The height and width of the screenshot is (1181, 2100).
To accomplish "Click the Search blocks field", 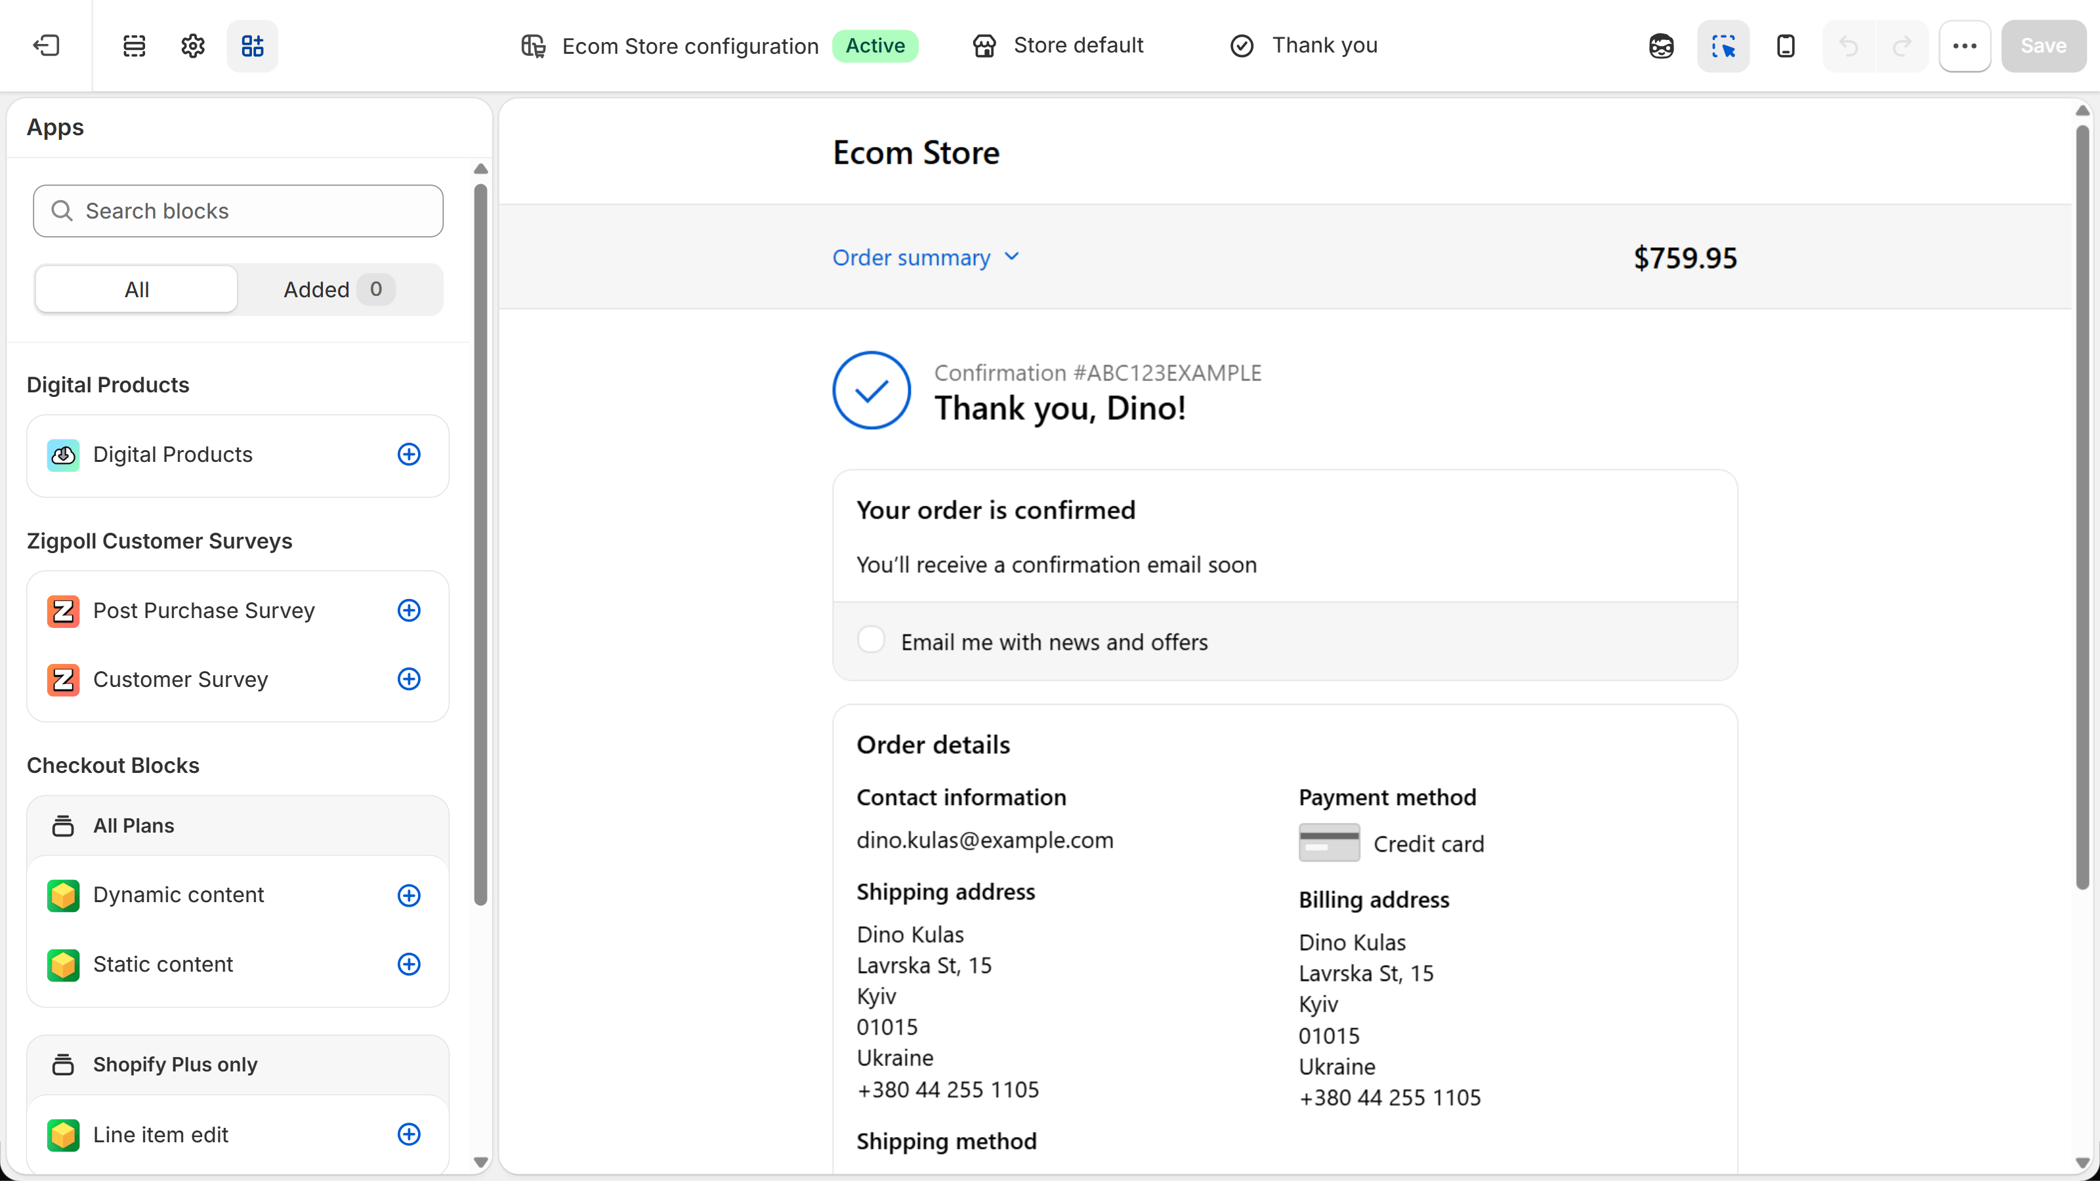I will 238,211.
